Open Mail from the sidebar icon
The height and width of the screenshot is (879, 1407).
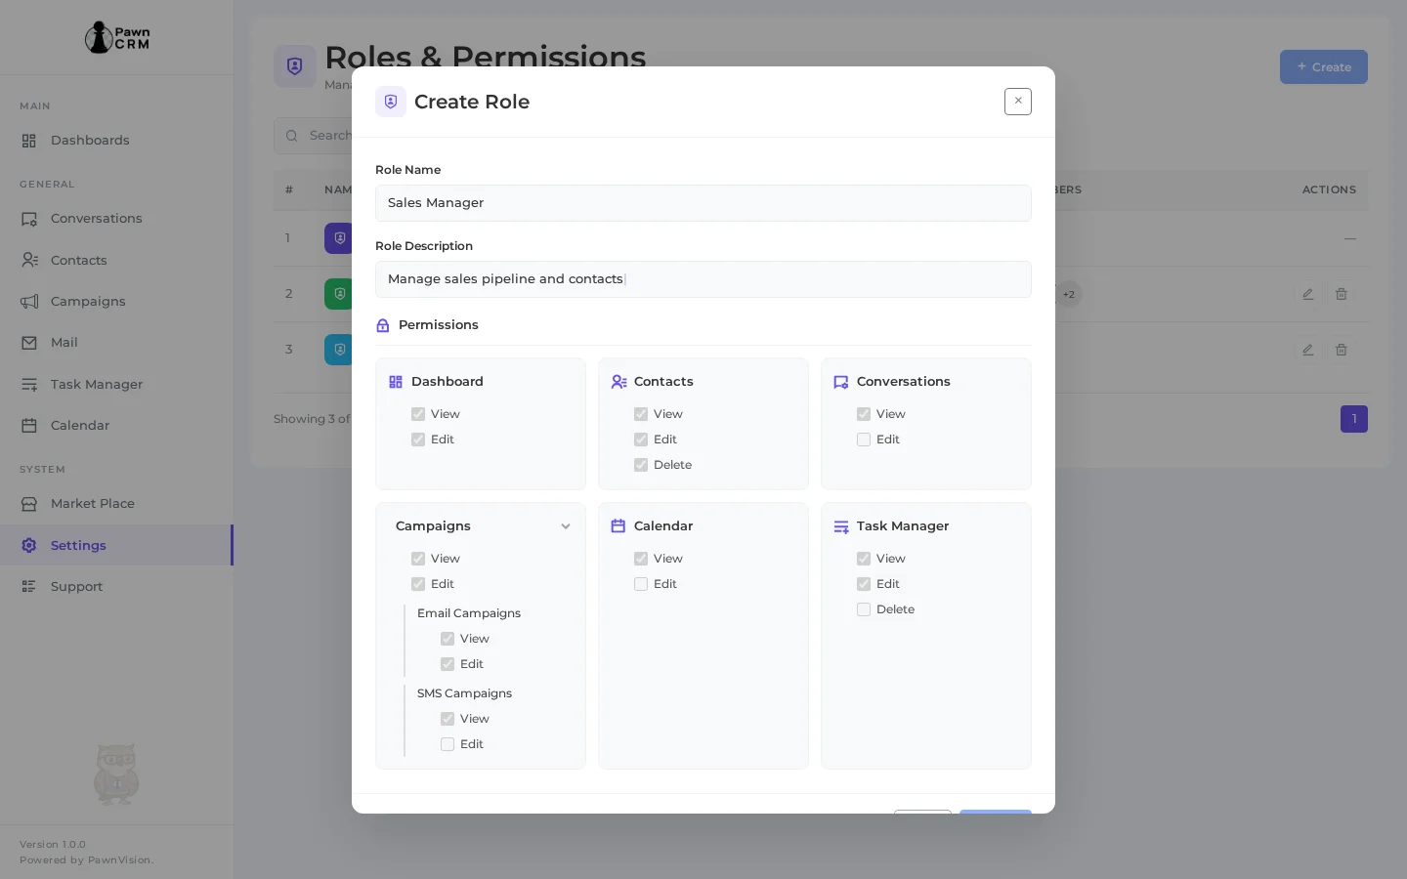(x=27, y=343)
